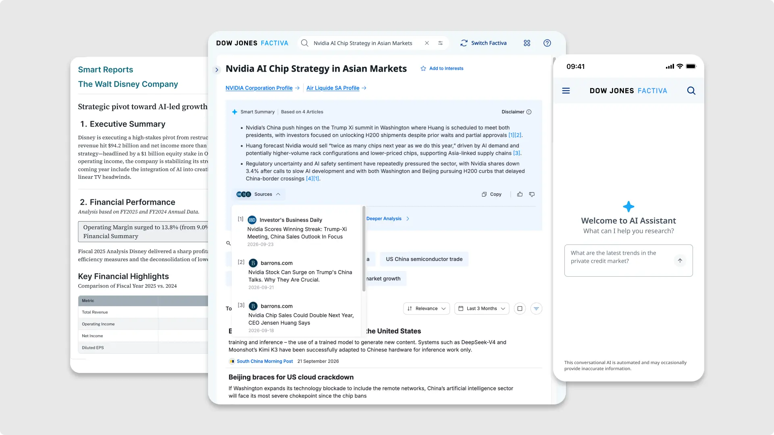This screenshot has height=435, width=774.
Task: Expand the side panel chevron beside title
Action: 217,70
